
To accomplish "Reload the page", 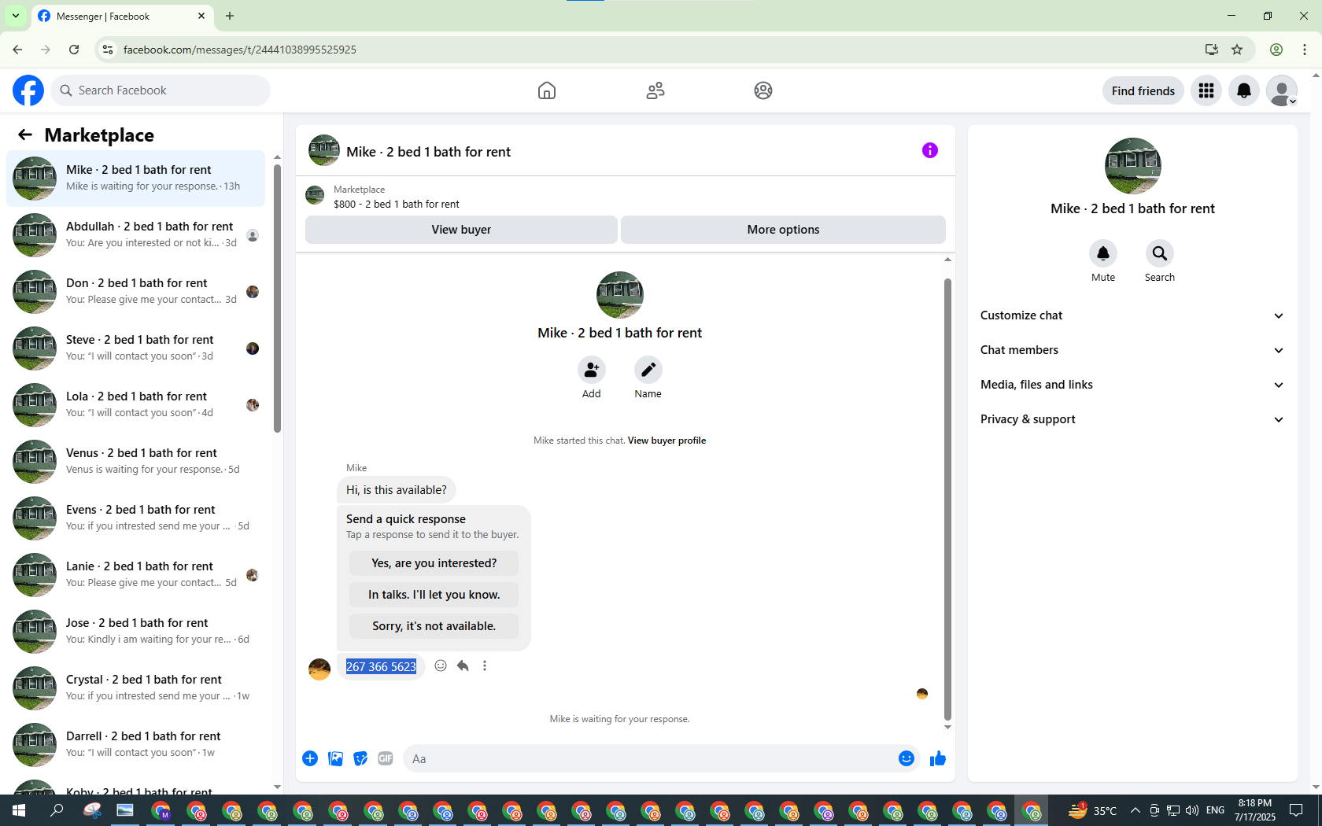I will (74, 50).
